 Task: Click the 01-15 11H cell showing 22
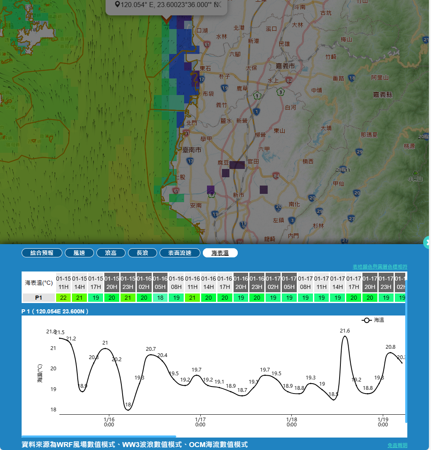point(64,298)
